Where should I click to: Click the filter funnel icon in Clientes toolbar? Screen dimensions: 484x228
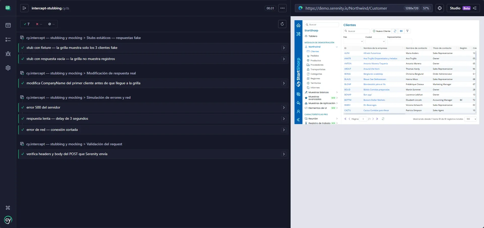click(x=407, y=31)
